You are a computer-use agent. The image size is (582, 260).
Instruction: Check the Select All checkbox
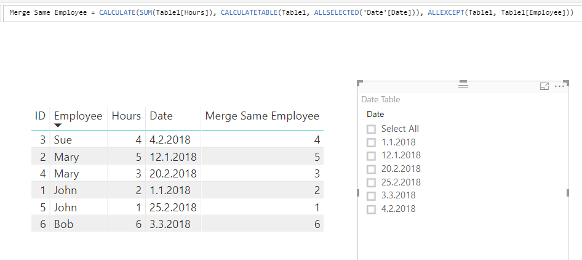click(x=371, y=129)
